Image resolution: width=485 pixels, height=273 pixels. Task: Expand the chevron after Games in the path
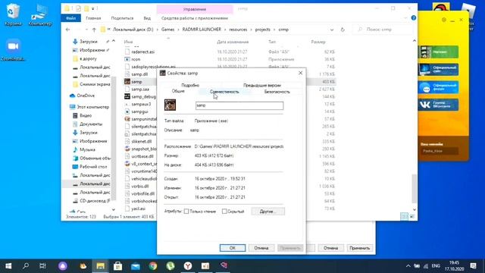click(x=178, y=30)
